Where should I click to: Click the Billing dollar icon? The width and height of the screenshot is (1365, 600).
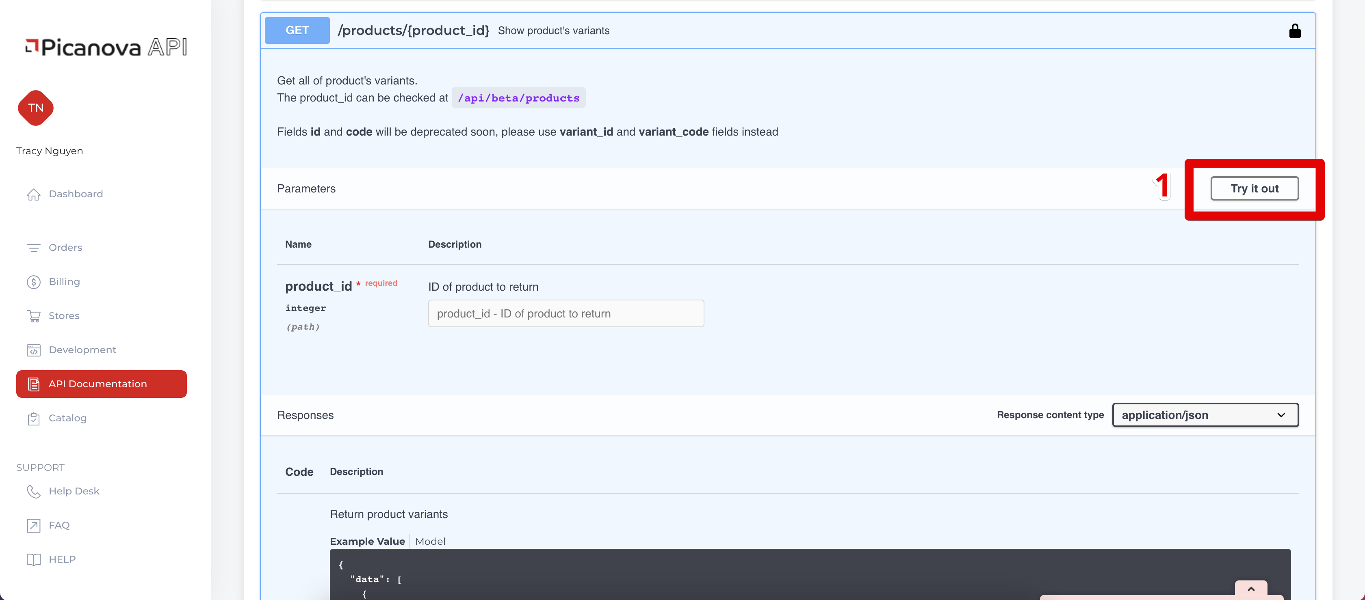coord(33,282)
